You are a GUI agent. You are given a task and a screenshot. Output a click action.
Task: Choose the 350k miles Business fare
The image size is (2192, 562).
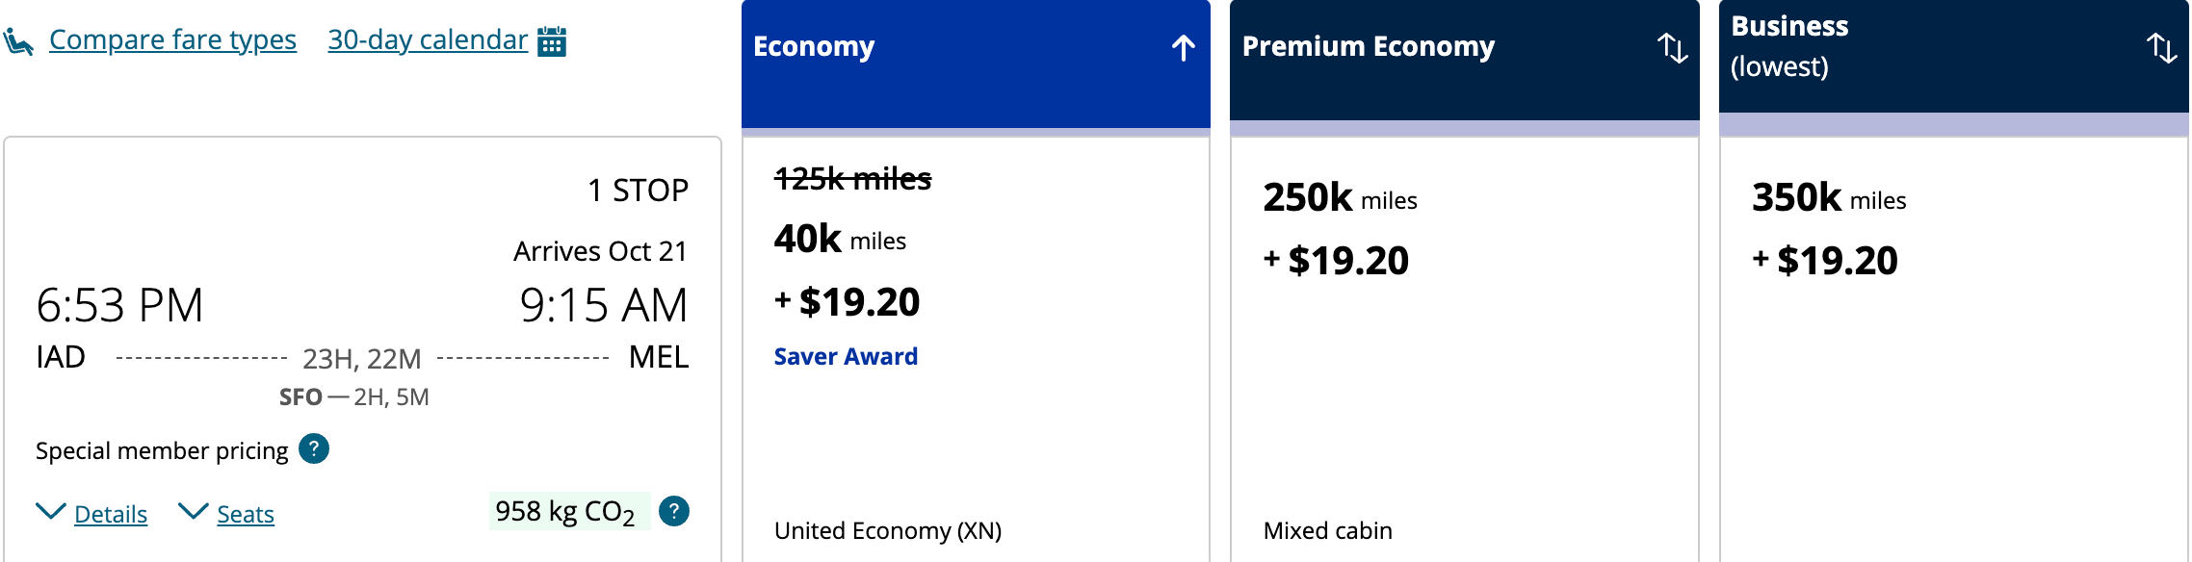pos(1953,231)
